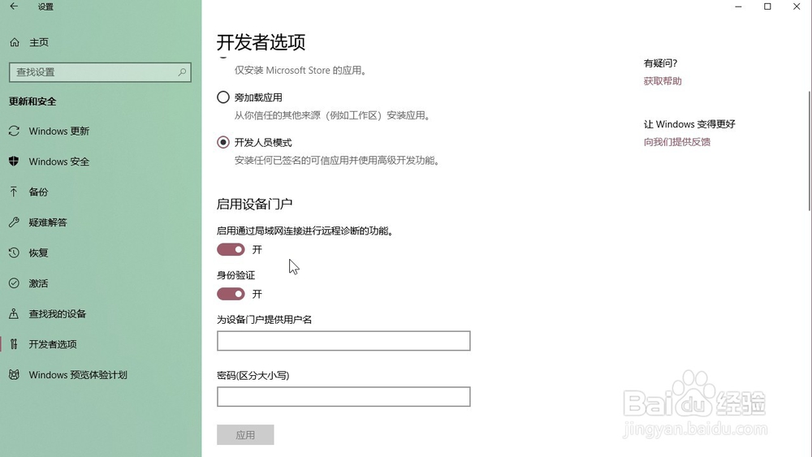812x457 pixels.
Task: Select the 开发人员模式 radio button
Action: tap(223, 142)
